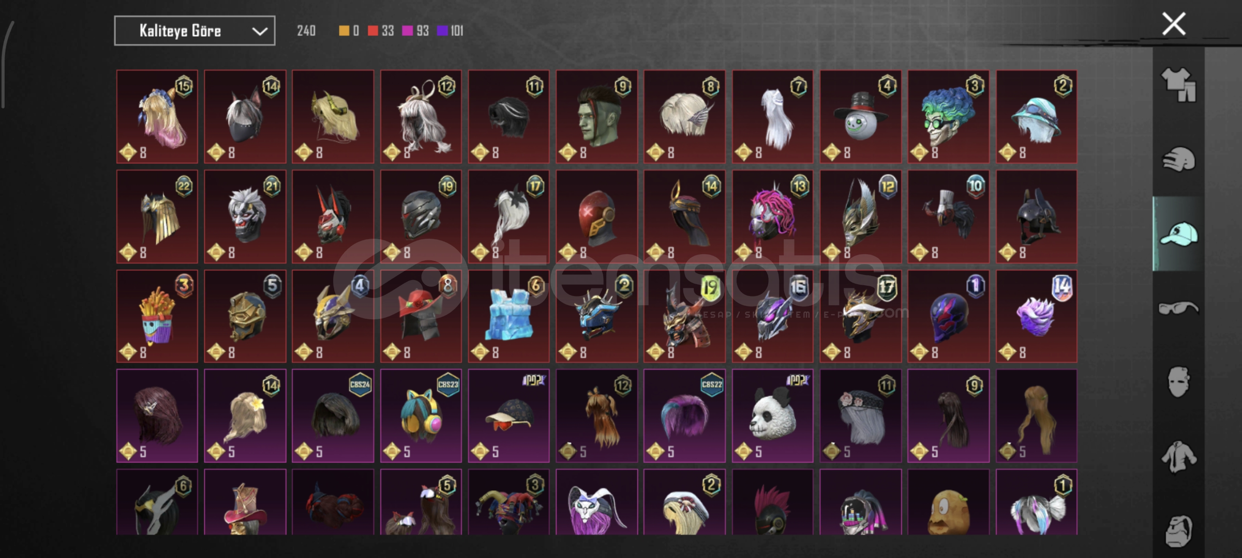The width and height of the screenshot is (1242, 558).
Task: Filter by purple quality swatch 101
Action: (450, 31)
